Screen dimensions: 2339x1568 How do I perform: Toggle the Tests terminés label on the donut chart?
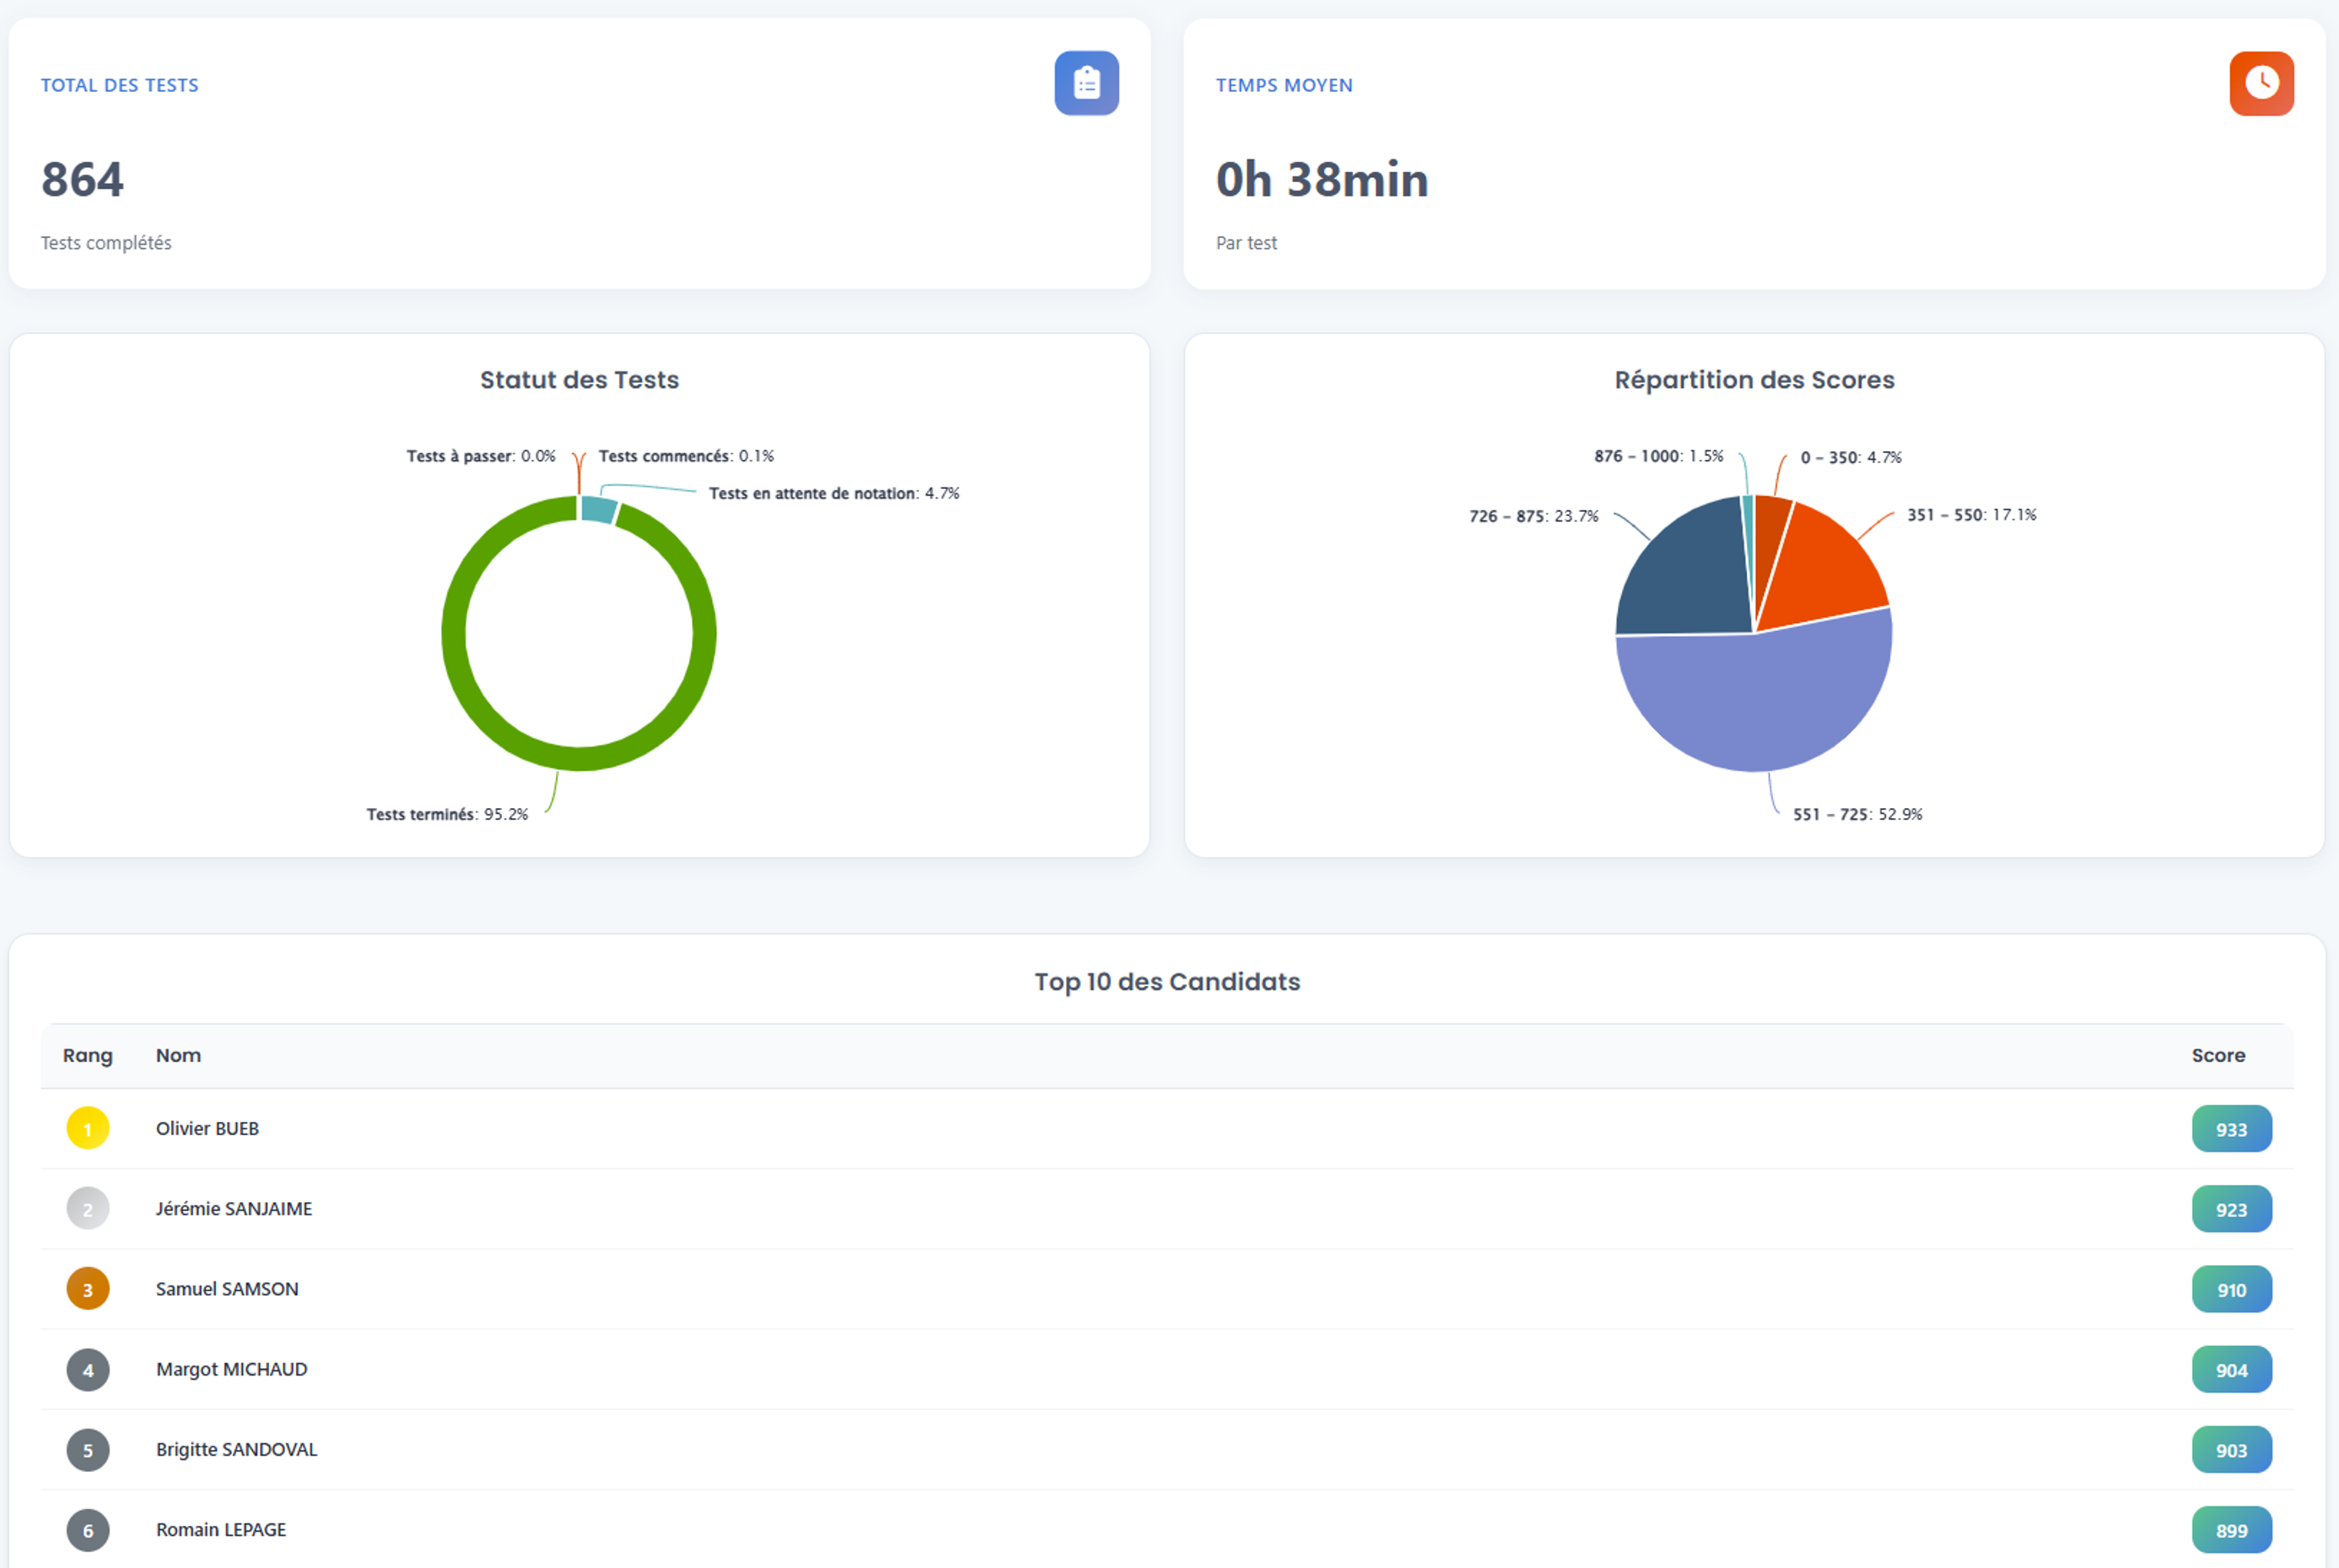click(x=446, y=813)
